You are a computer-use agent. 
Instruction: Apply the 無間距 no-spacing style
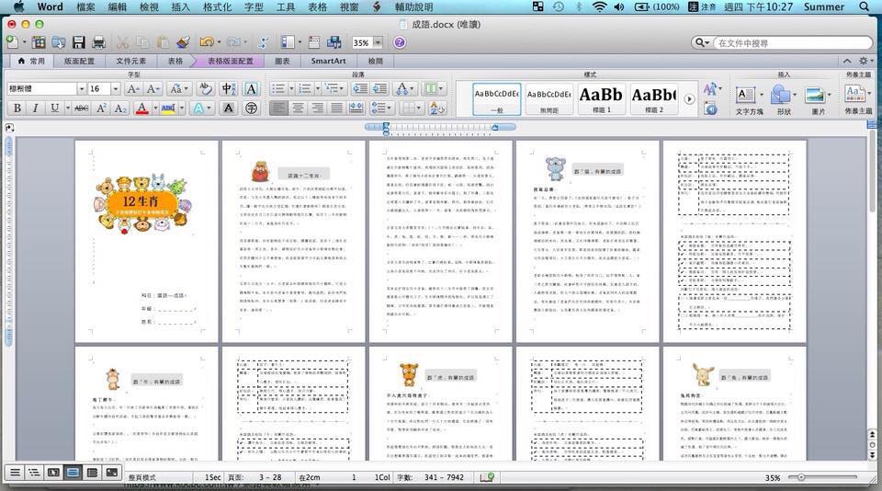pos(548,97)
